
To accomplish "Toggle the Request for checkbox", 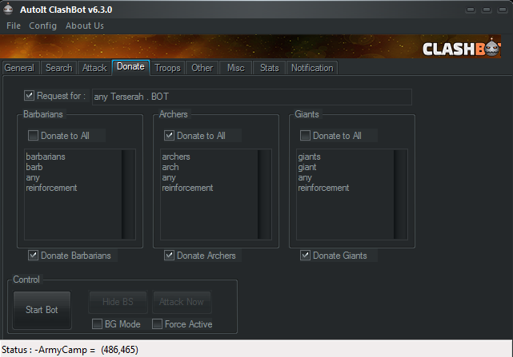I will (29, 96).
